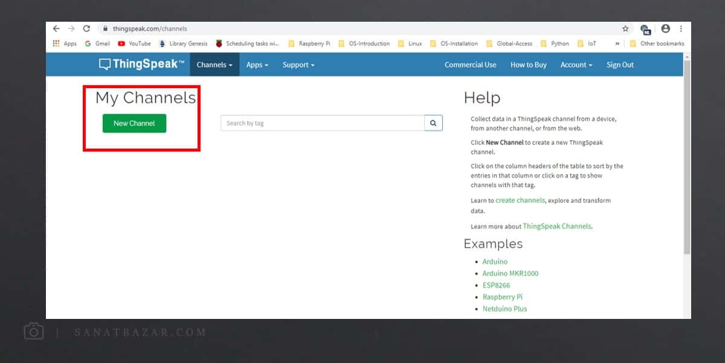This screenshot has height=363, width=725.
Task: Open the Arduino example link
Action: (495, 262)
